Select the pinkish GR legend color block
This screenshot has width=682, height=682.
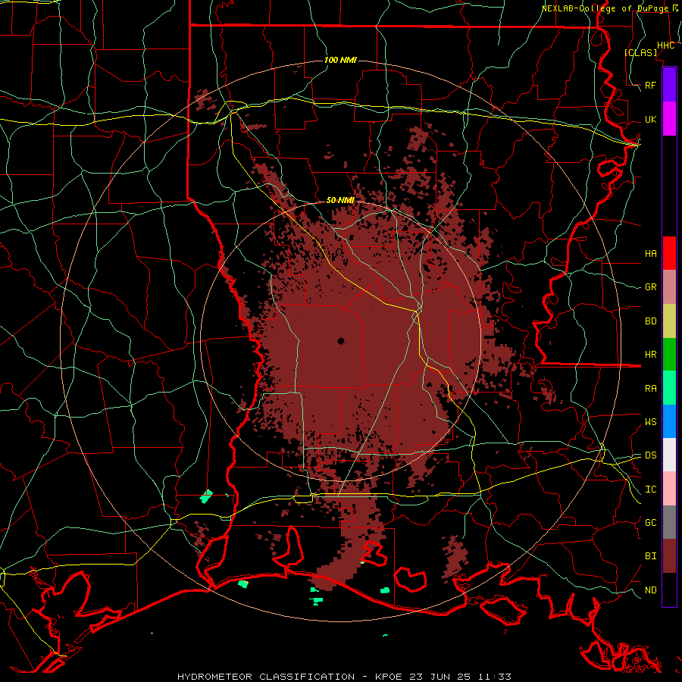click(669, 287)
